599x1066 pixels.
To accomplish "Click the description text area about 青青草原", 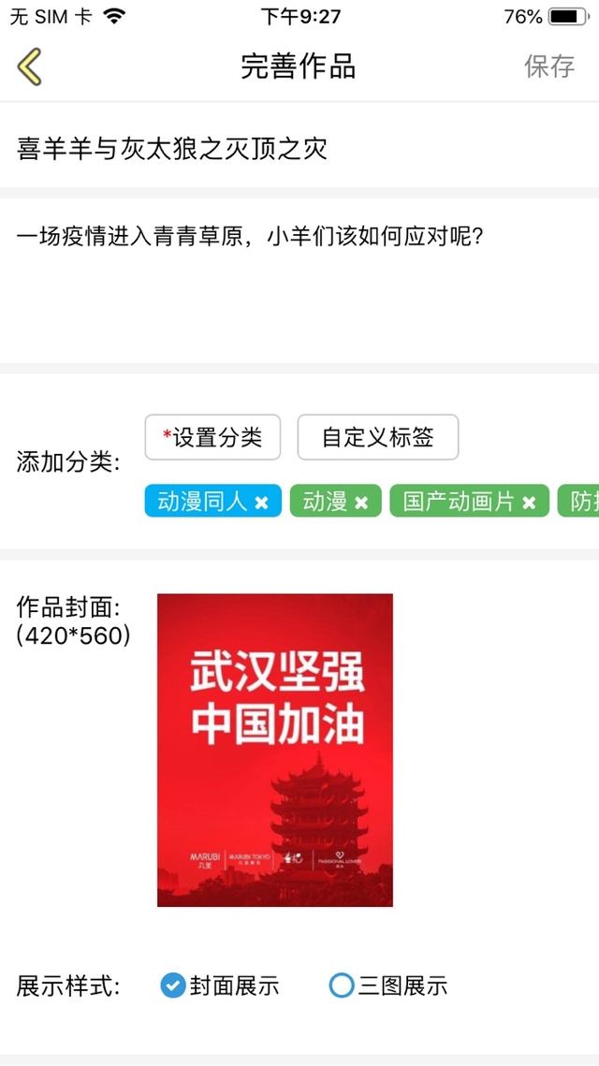I will pyautogui.click(x=299, y=281).
